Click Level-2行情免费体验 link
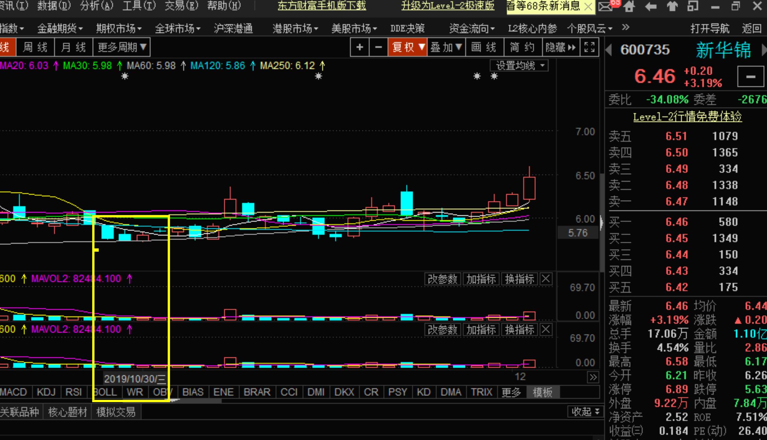The image size is (767, 440). (687, 117)
